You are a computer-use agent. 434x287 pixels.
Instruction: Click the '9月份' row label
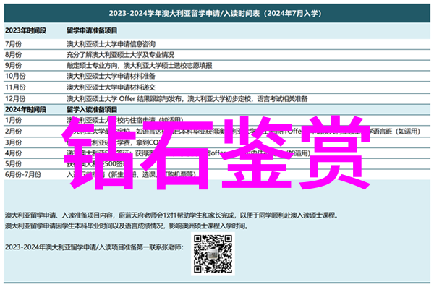(x=13, y=66)
